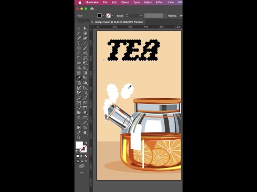257x192 pixels.
Task: Select the Rotate tool
Action: pyautogui.click(x=79, y=58)
